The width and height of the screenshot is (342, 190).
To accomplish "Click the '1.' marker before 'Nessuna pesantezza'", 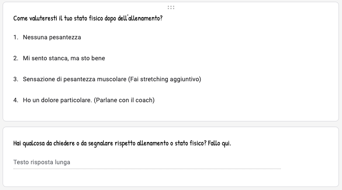I will 16,38.
